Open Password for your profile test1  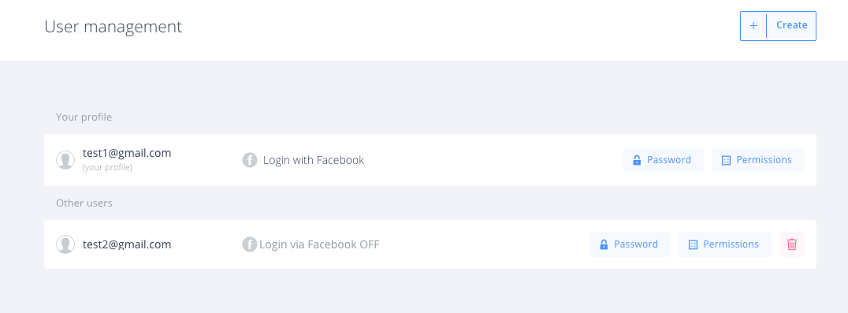[x=663, y=160]
